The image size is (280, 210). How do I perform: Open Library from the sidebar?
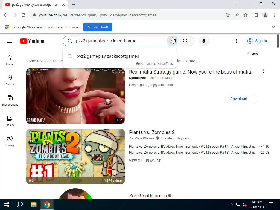[x=10, y=121]
